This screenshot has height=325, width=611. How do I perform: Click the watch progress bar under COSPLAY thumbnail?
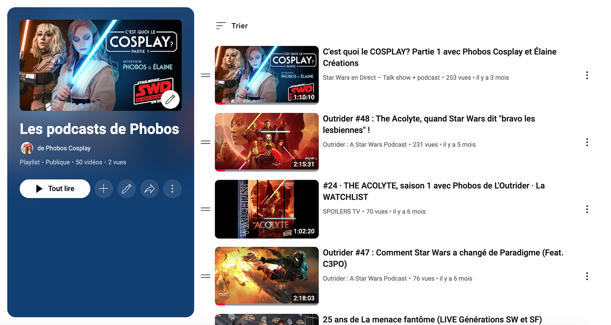267,103
